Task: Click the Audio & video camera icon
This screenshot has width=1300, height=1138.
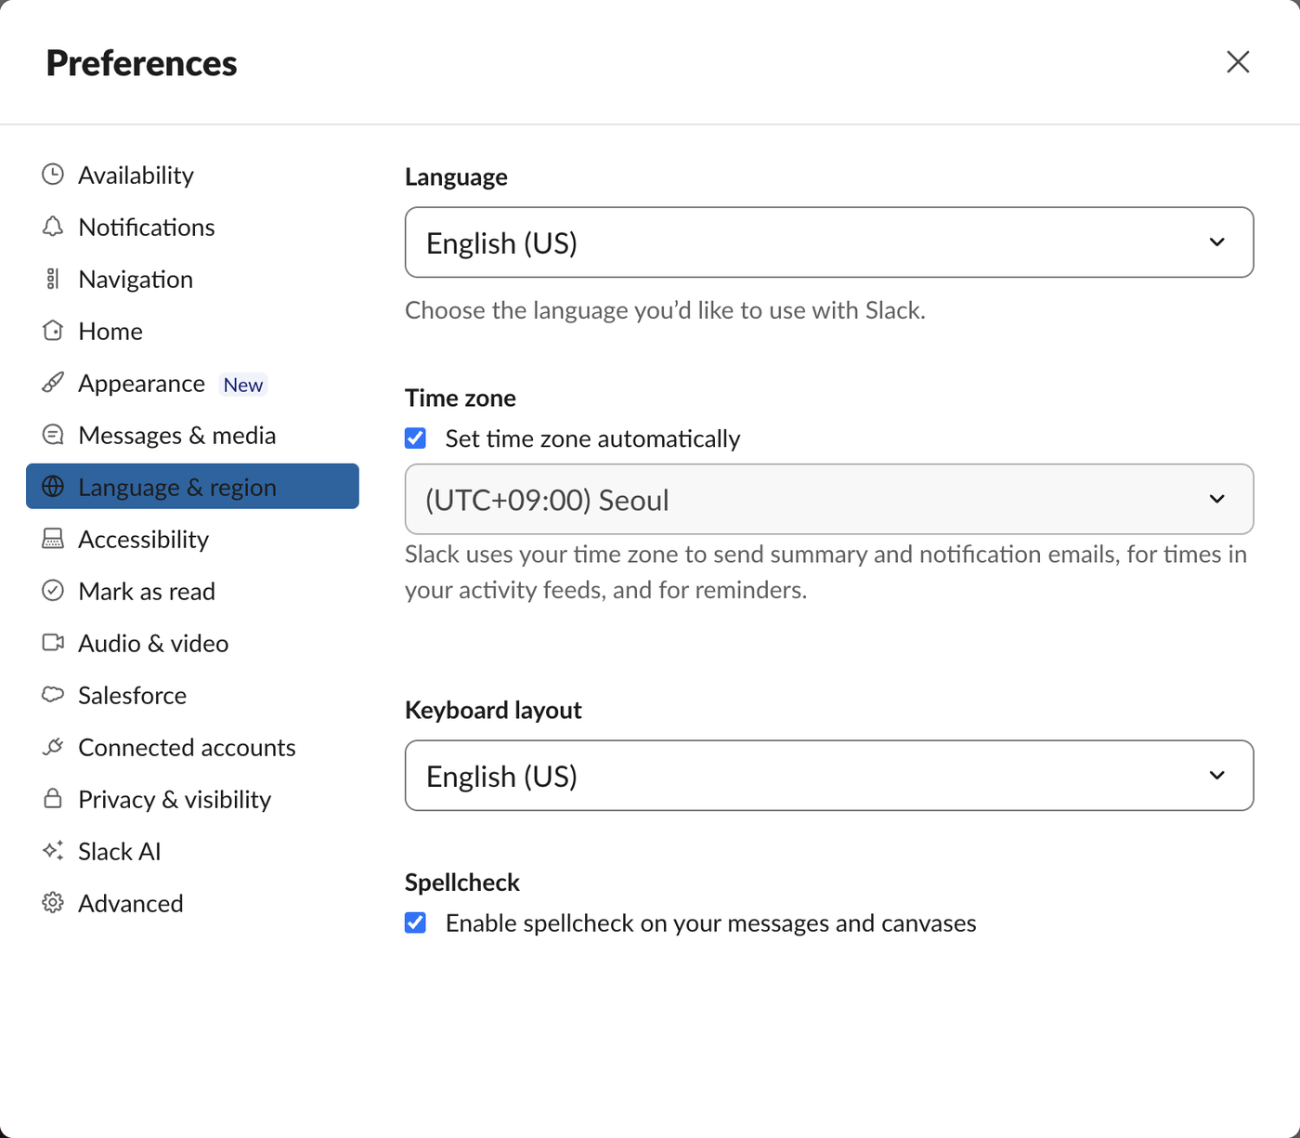Action: (53, 643)
